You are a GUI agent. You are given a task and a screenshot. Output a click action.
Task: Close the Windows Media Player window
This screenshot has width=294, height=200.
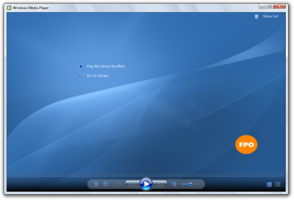[x=279, y=6]
